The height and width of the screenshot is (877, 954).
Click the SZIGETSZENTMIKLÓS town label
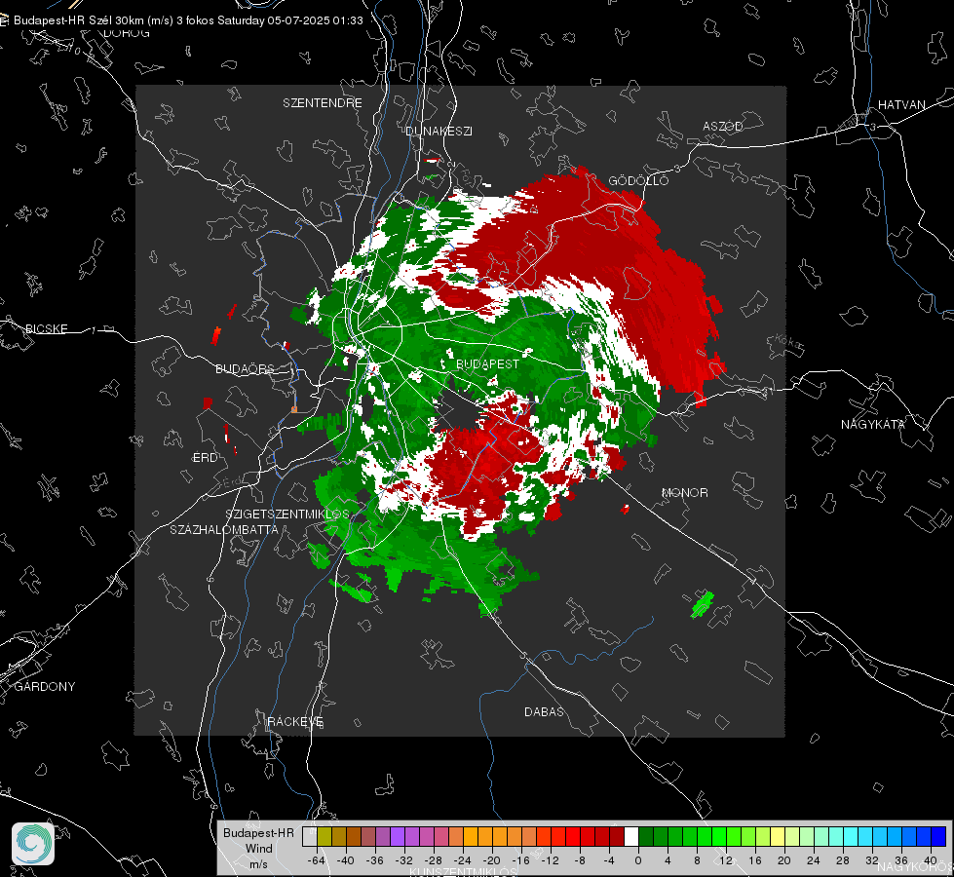tap(287, 514)
